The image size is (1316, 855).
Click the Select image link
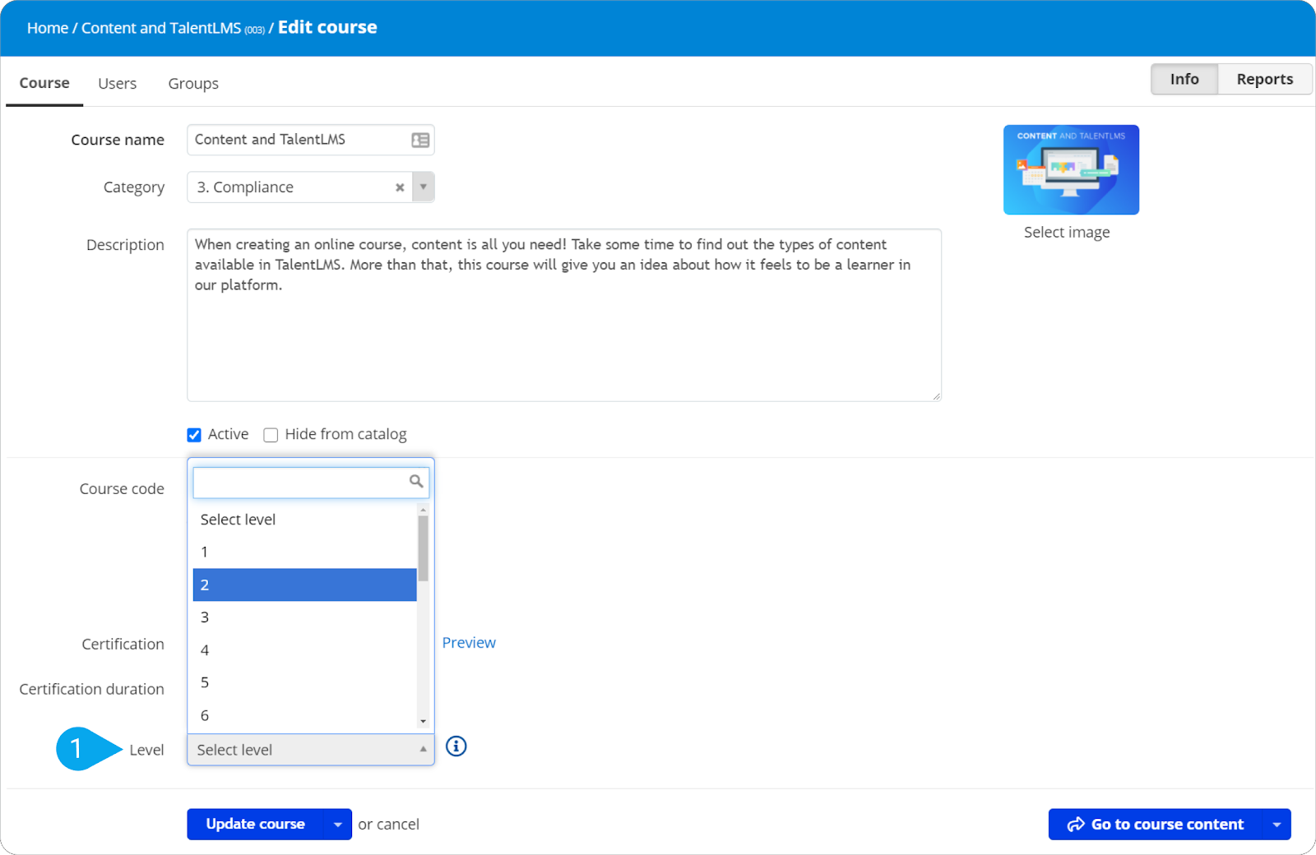tap(1067, 233)
